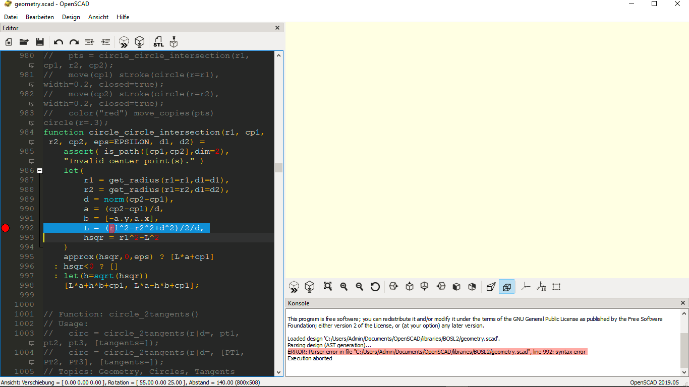Collapse the let( block fold marker
The width and height of the screenshot is (689, 387).
coord(40,171)
